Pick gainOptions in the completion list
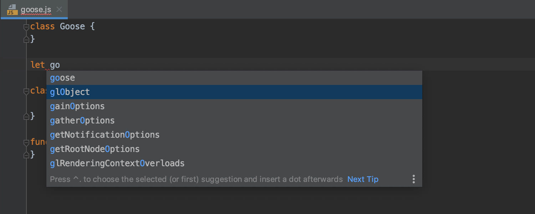The height and width of the screenshot is (214, 535). [x=77, y=106]
